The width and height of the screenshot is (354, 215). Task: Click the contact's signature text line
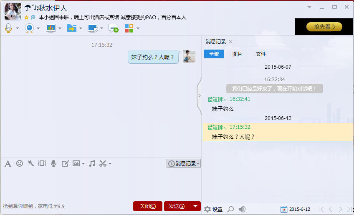pos(112,17)
